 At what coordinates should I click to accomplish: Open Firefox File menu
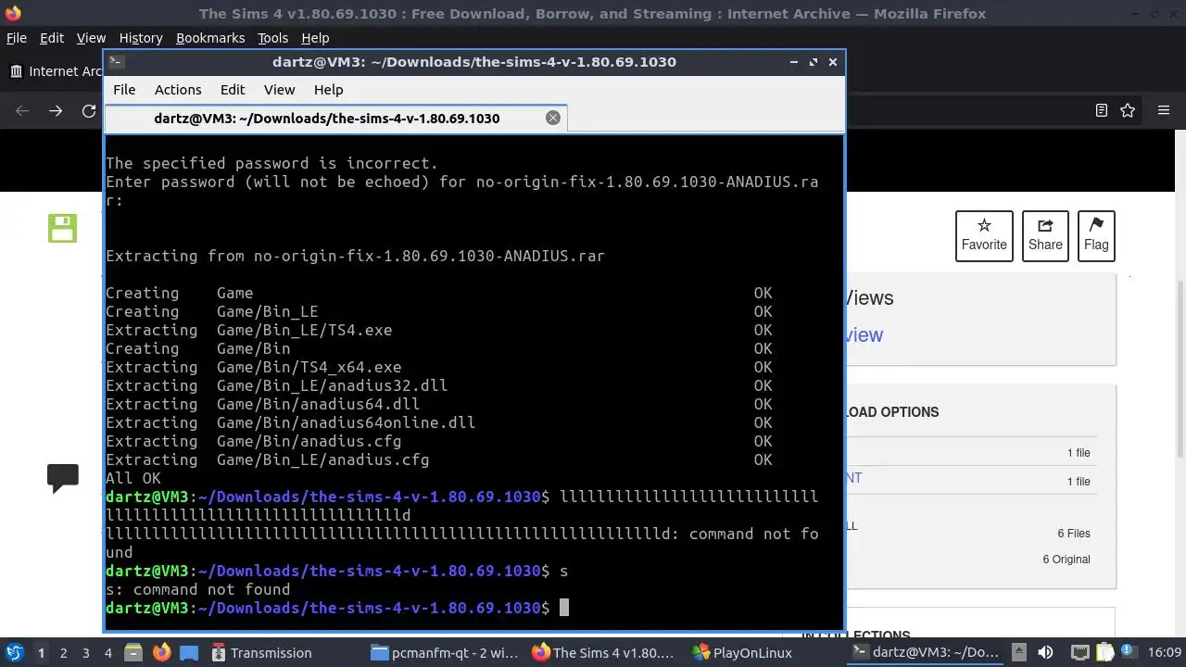point(17,38)
